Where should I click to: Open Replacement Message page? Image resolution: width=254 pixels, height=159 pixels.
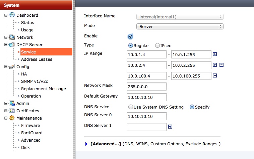pyautogui.click(x=44, y=89)
